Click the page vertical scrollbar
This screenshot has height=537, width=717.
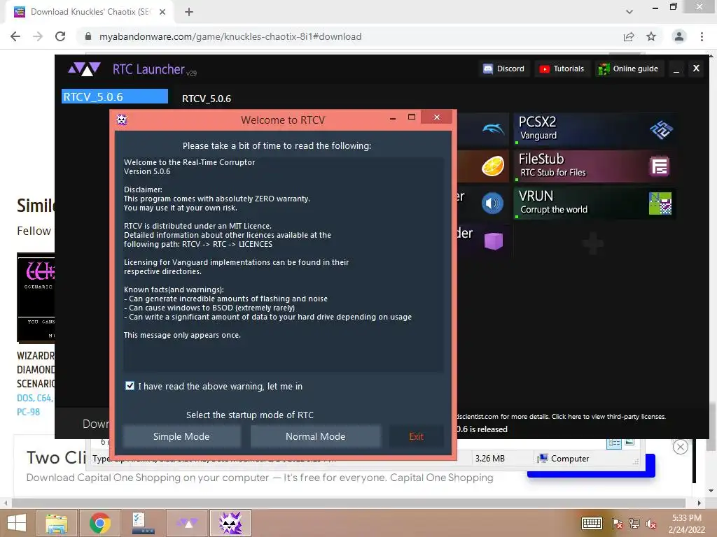(711, 426)
